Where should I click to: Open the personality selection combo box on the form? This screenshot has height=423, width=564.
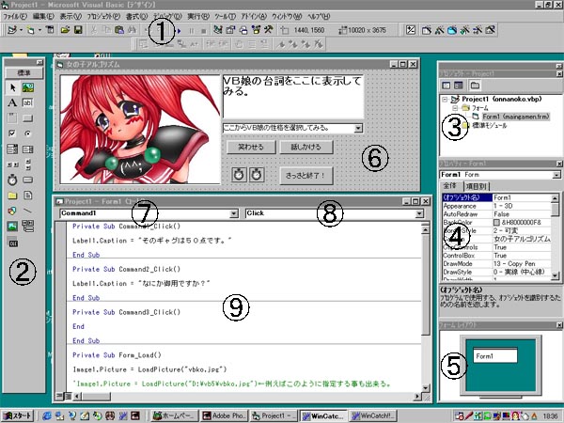tap(360, 128)
